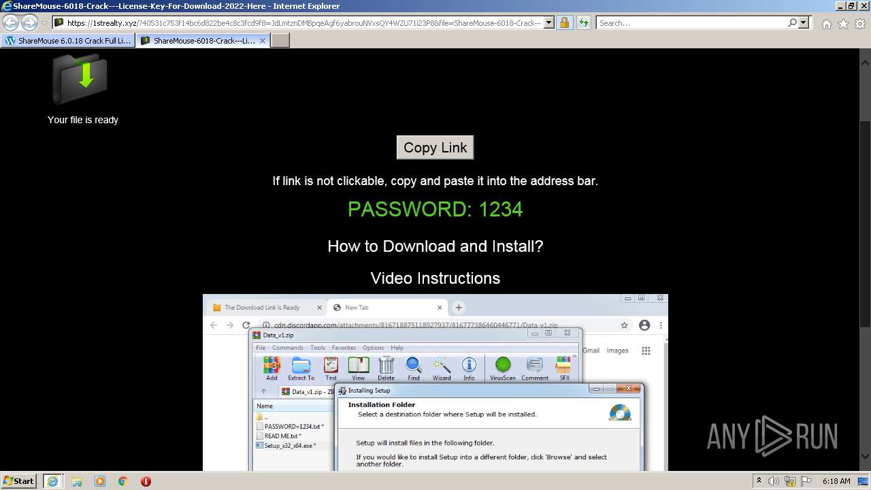The image size is (871, 490).
Task: Click the red Opera taskbar icon
Action: 146,481
